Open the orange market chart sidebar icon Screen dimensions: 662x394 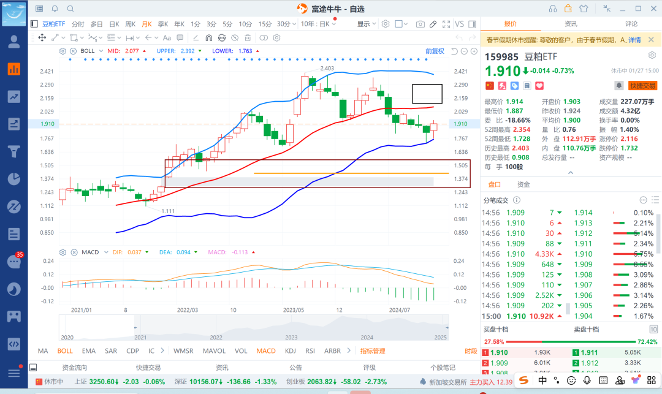coord(14,69)
